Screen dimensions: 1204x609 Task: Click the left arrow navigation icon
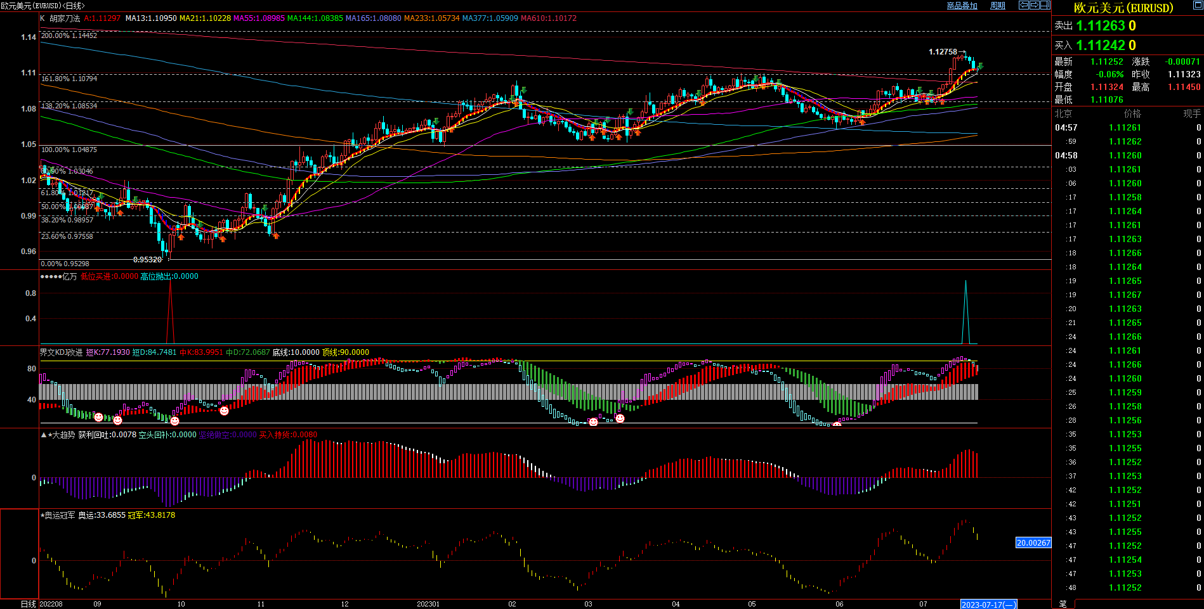pyautogui.click(x=1024, y=5)
